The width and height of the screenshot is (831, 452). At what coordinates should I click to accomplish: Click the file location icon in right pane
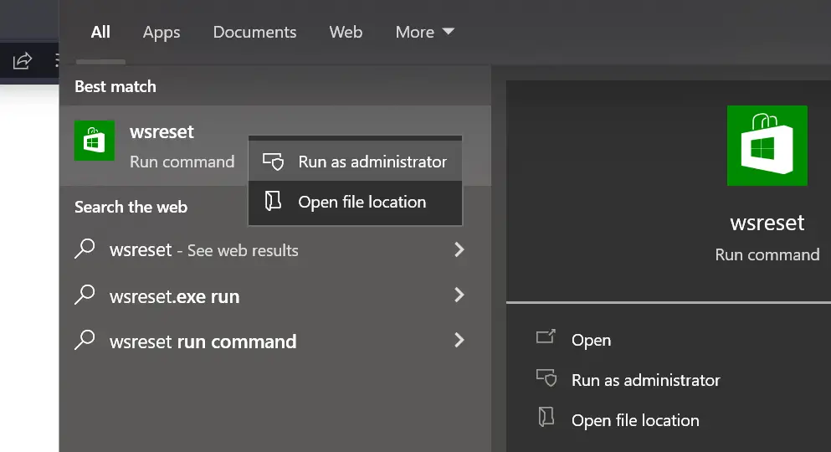546,419
